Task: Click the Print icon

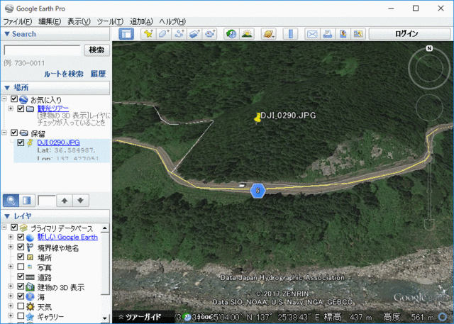Action: (328, 34)
